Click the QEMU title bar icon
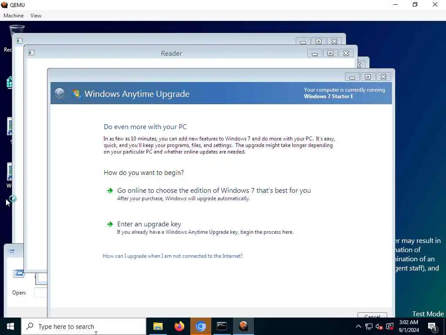446x335 pixels. (x=4, y=4)
